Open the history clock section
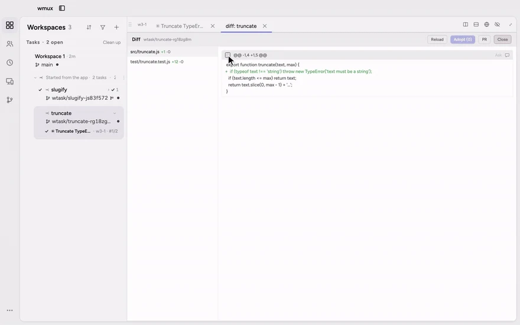The width and height of the screenshot is (520, 325). (9, 63)
